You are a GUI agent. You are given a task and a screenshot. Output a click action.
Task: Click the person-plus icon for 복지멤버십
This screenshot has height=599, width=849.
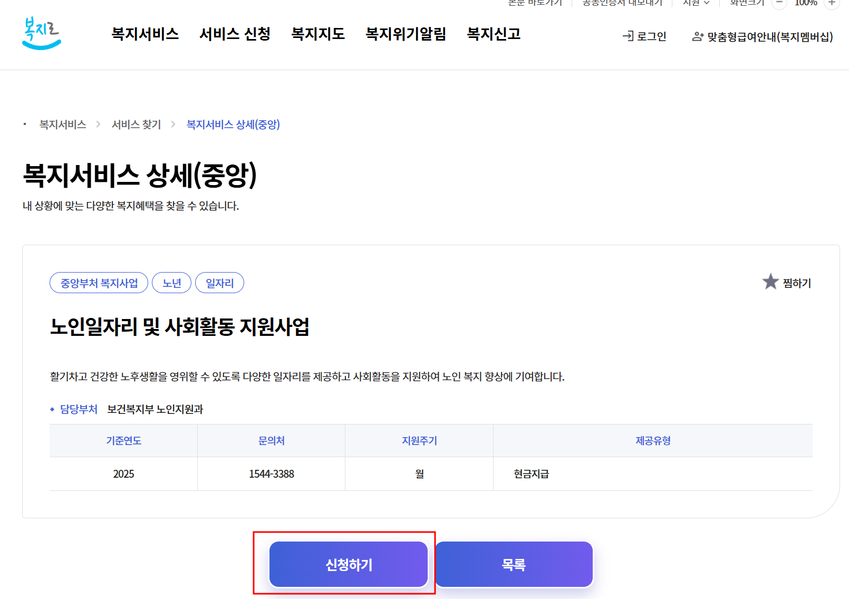click(697, 36)
